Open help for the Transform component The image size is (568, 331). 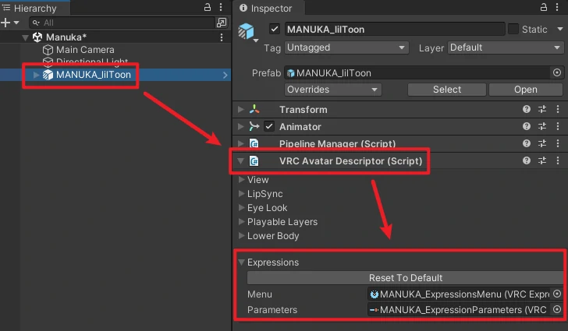coord(527,110)
